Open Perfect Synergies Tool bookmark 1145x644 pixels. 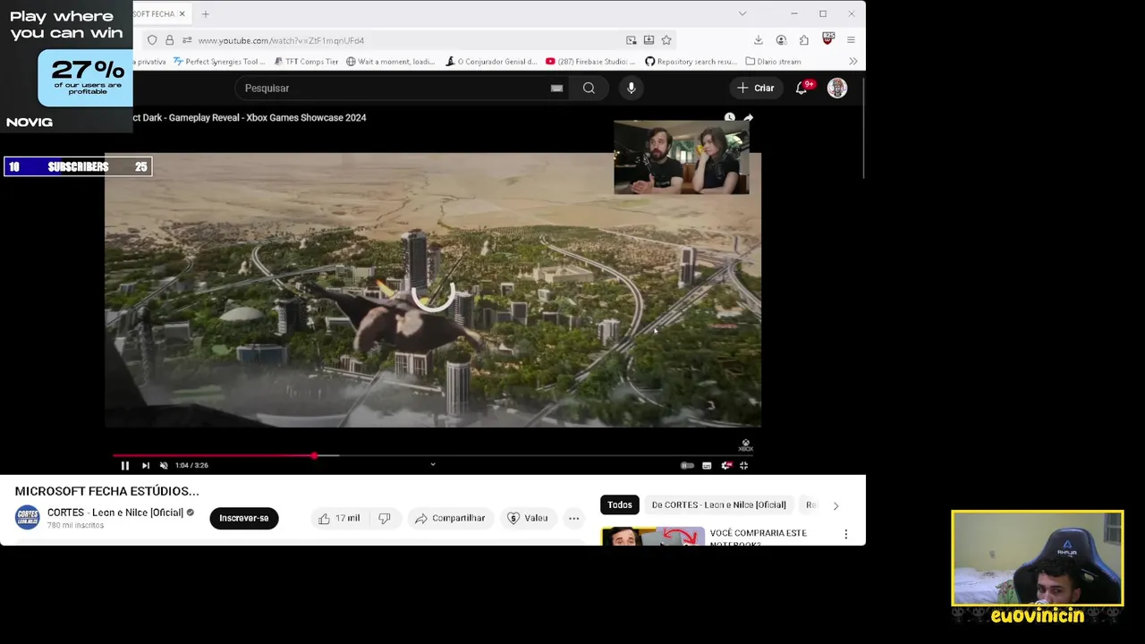click(x=219, y=62)
